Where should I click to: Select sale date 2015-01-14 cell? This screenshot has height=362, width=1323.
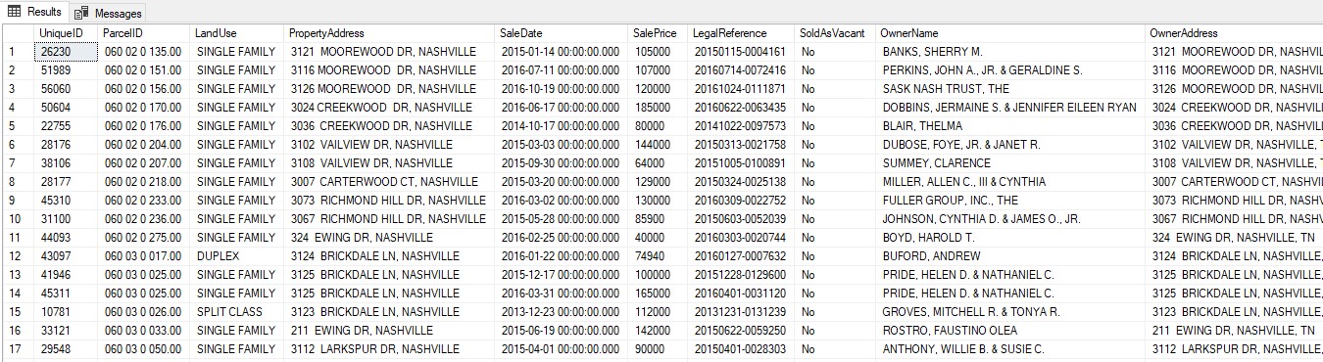(561, 52)
